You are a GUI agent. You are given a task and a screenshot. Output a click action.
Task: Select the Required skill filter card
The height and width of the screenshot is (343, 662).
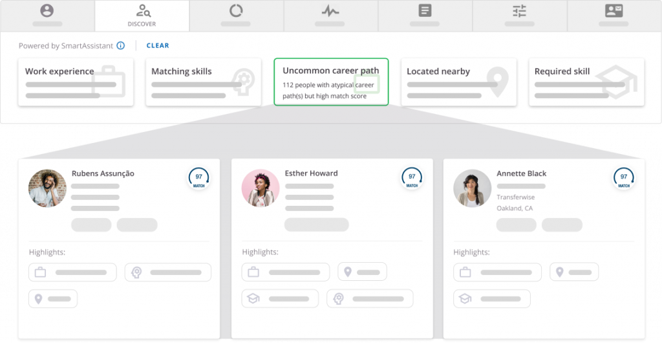[x=586, y=82]
